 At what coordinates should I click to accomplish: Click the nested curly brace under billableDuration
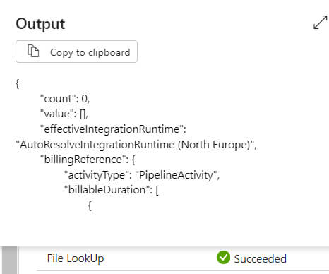90,205
